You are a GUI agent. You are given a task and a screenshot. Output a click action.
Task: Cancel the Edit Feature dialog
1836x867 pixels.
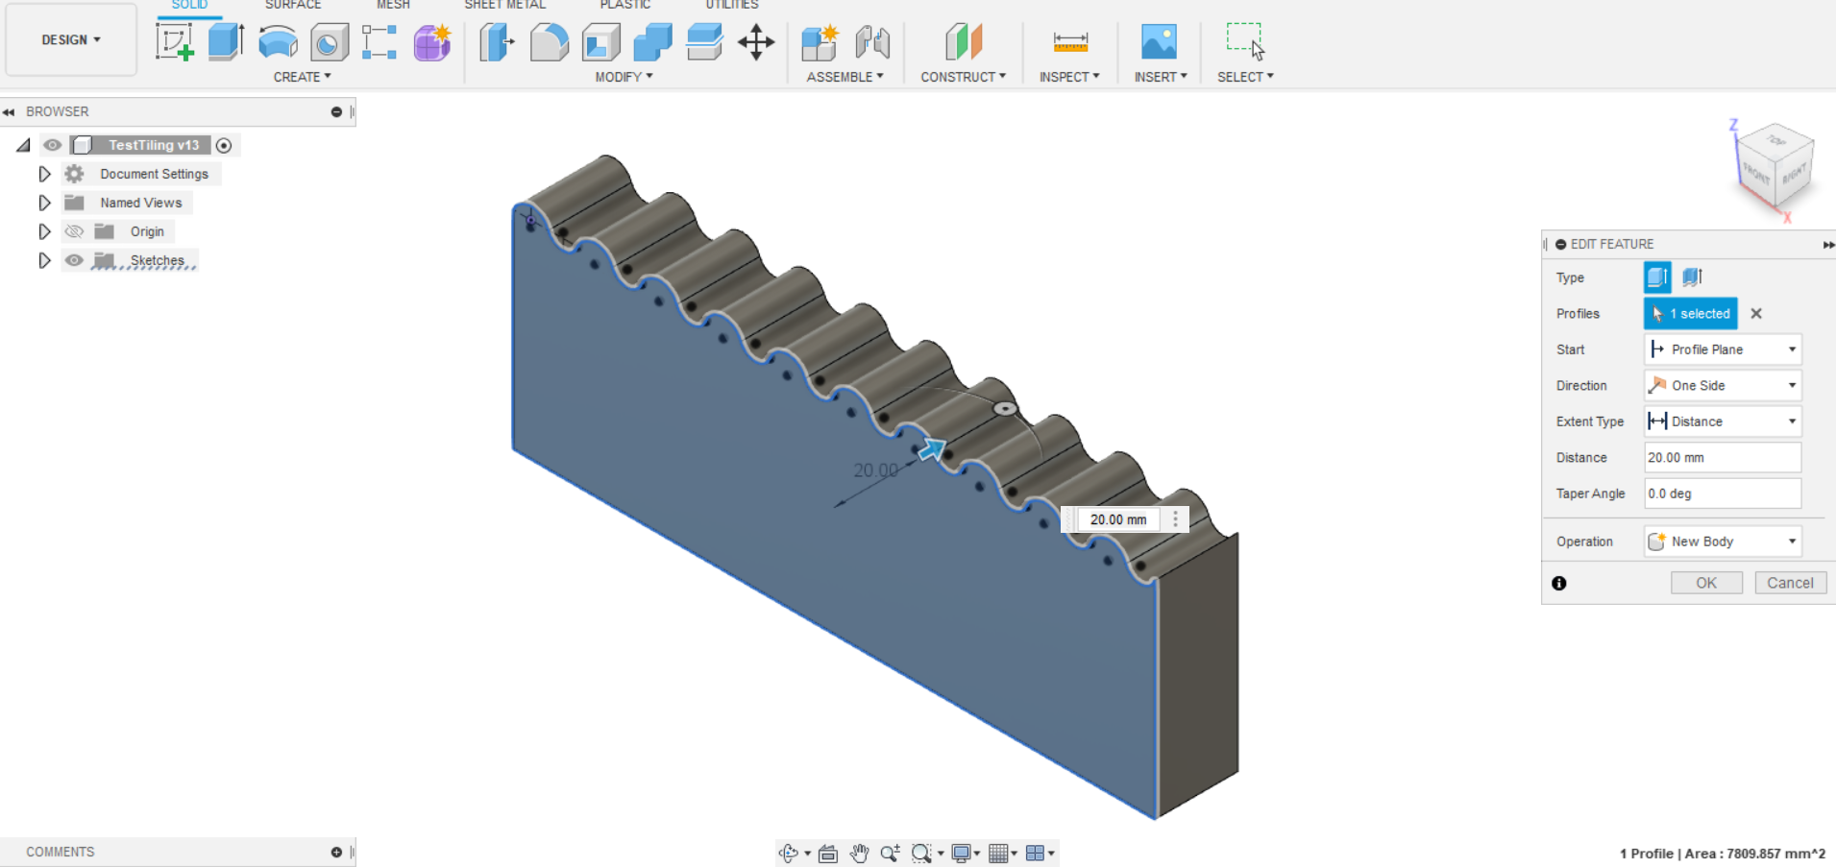click(x=1790, y=583)
